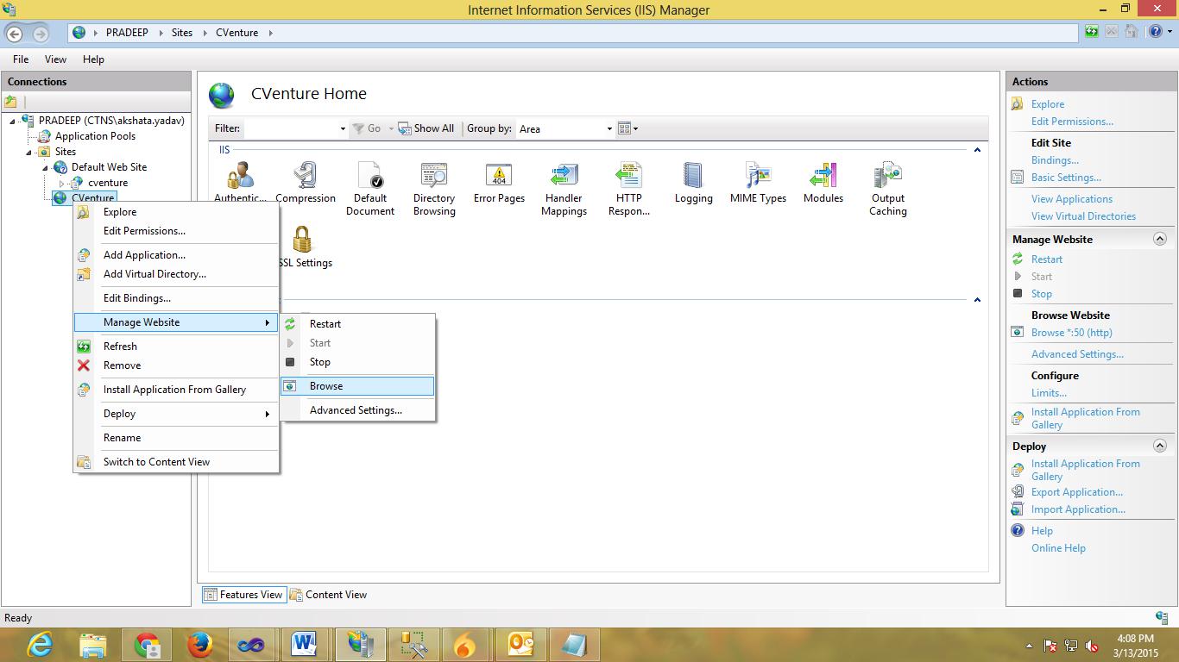Open the Compression feature icon
Screen dimensions: 1179x662
tap(306, 184)
